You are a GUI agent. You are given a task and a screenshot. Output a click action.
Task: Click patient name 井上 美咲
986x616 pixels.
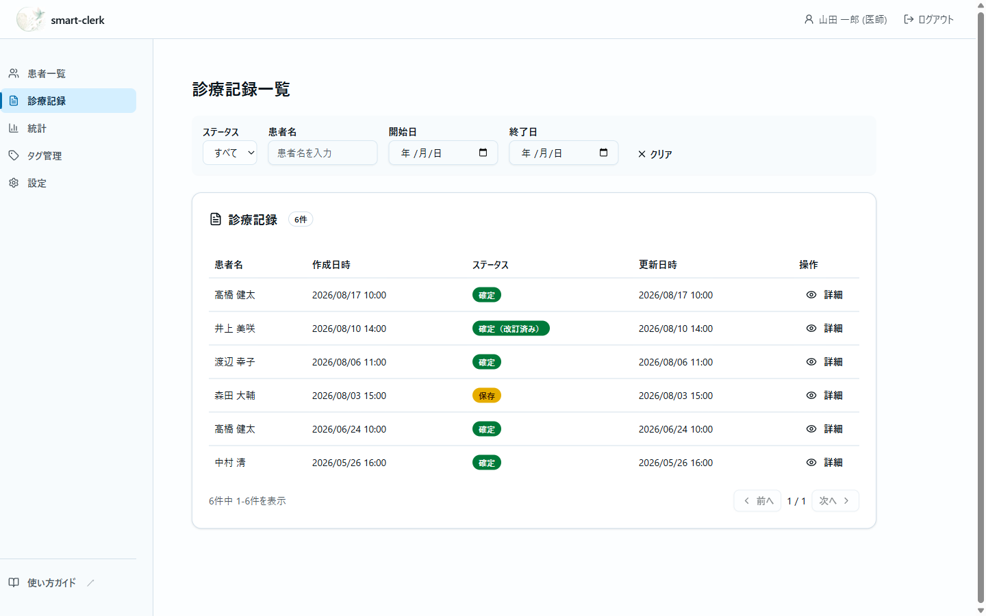(235, 329)
